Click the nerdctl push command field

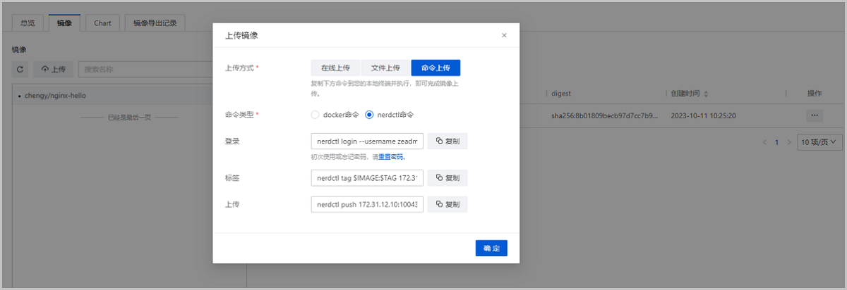click(x=367, y=204)
